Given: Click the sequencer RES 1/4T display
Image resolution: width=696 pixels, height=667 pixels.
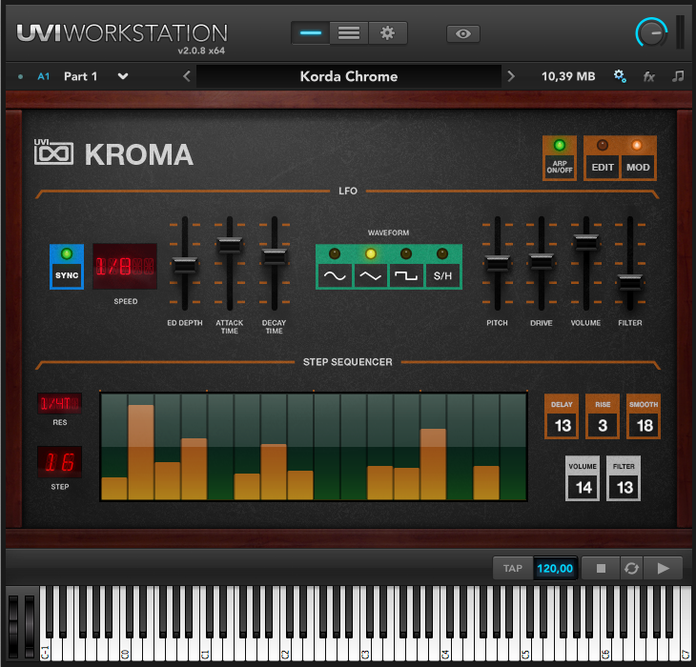Looking at the screenshot, I should (x=59, y=403).
